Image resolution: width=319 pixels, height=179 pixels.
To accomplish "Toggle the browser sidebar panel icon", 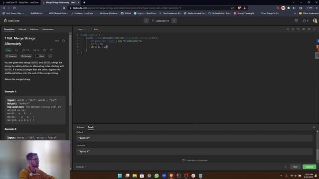I will 294,8.
